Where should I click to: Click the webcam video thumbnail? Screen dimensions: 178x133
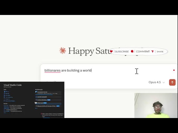(x=156, y=105)
